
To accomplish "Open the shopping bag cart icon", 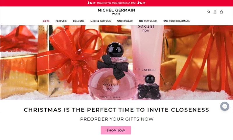I will click(221, 12).
